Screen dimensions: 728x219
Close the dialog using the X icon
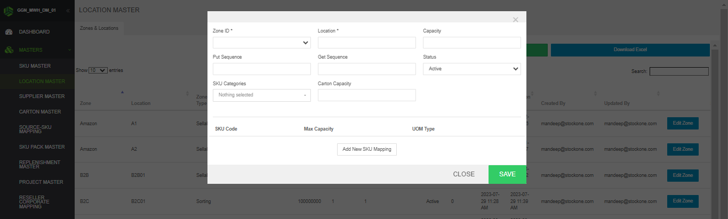coord(515,20)
